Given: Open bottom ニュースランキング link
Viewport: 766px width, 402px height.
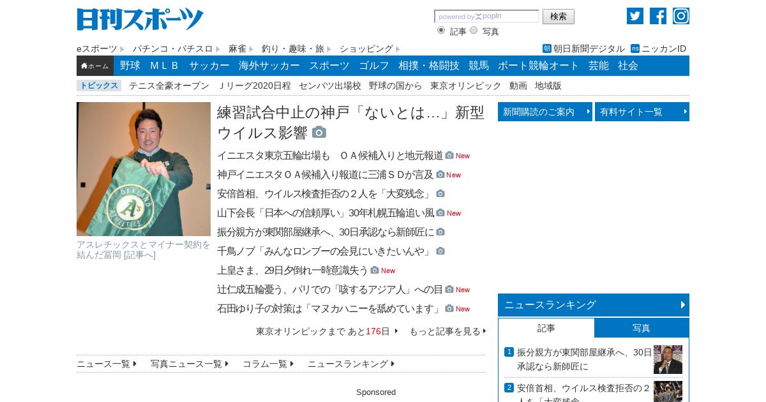Looking at the screenshot, I should click(x=351, y=364).
